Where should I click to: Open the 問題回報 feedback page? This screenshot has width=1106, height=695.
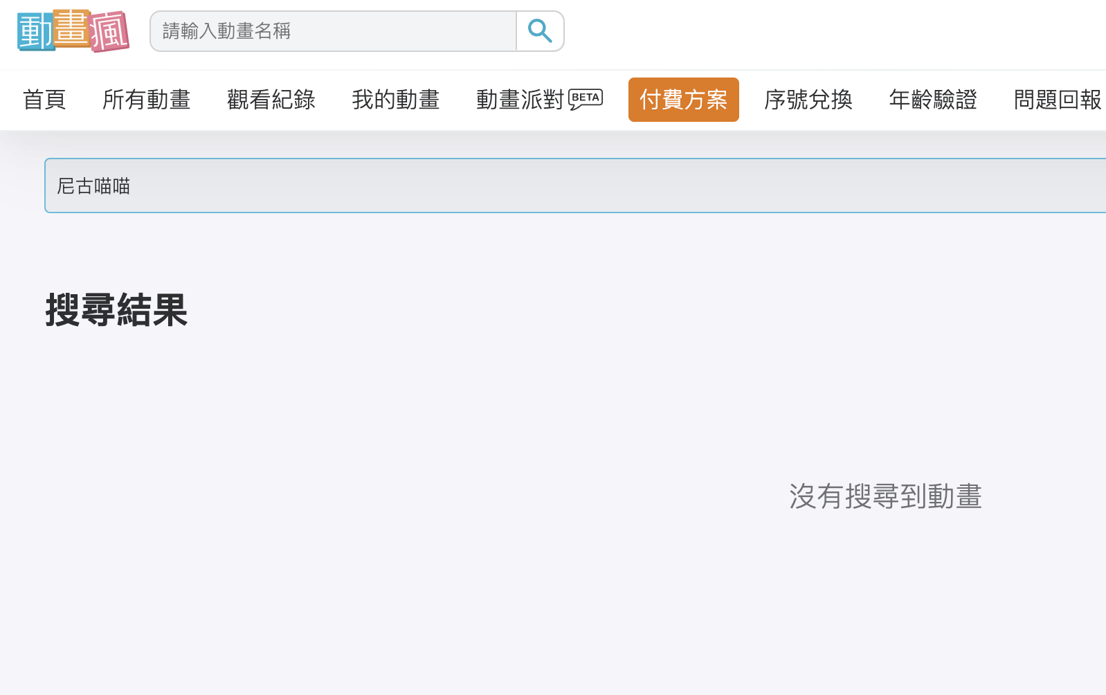pyautogui.click(x=1058, y=100)
